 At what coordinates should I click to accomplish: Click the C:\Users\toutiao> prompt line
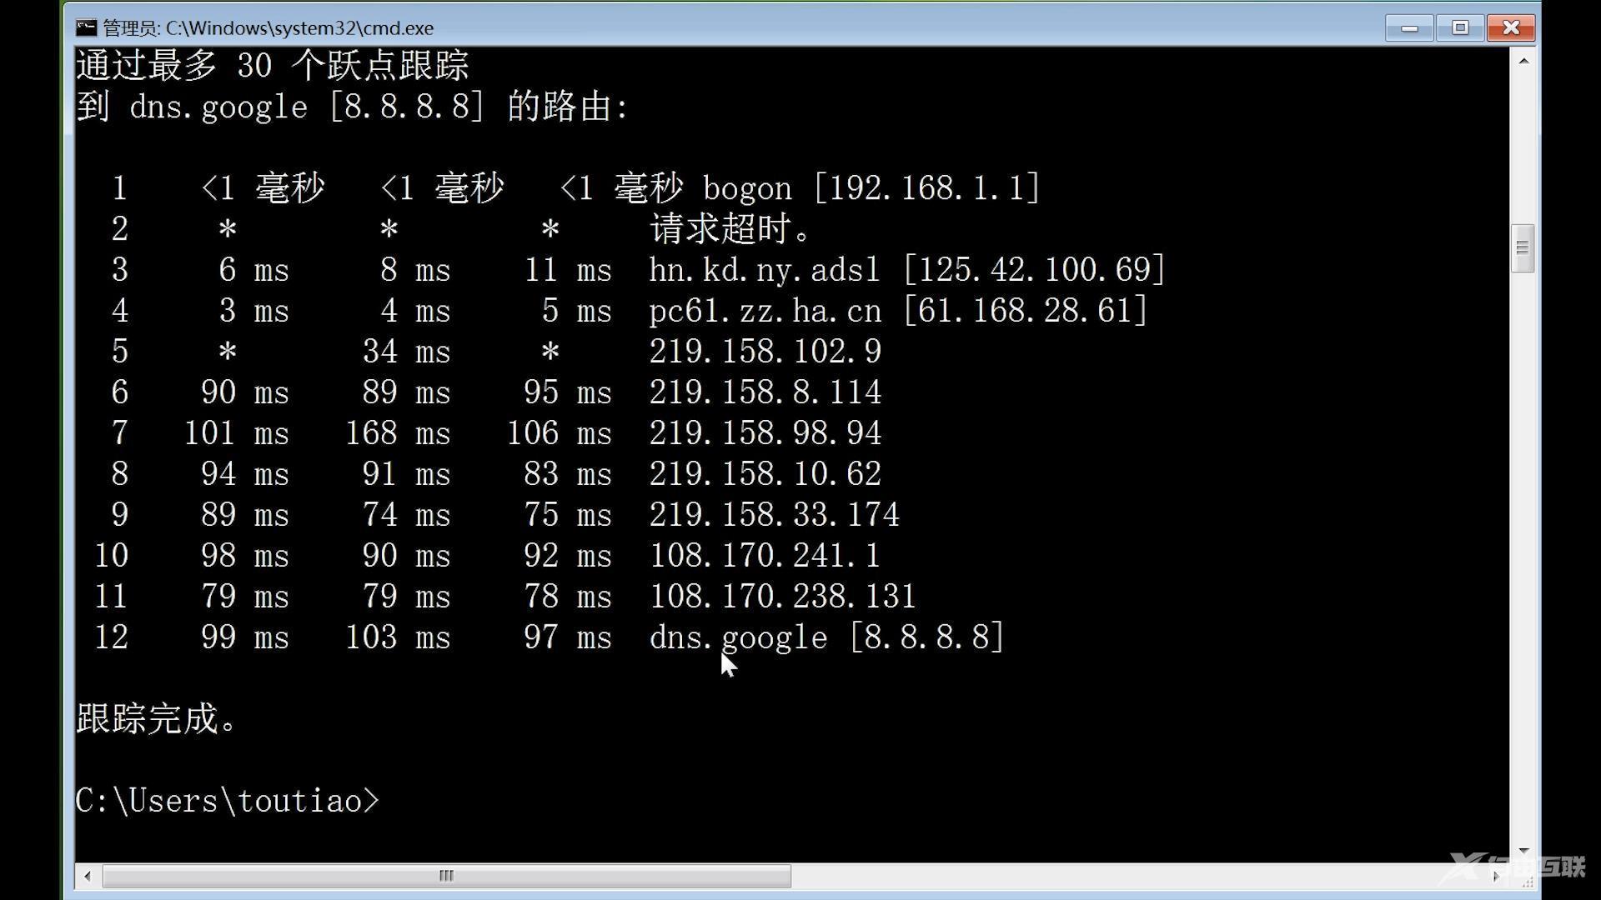point(227,801)
